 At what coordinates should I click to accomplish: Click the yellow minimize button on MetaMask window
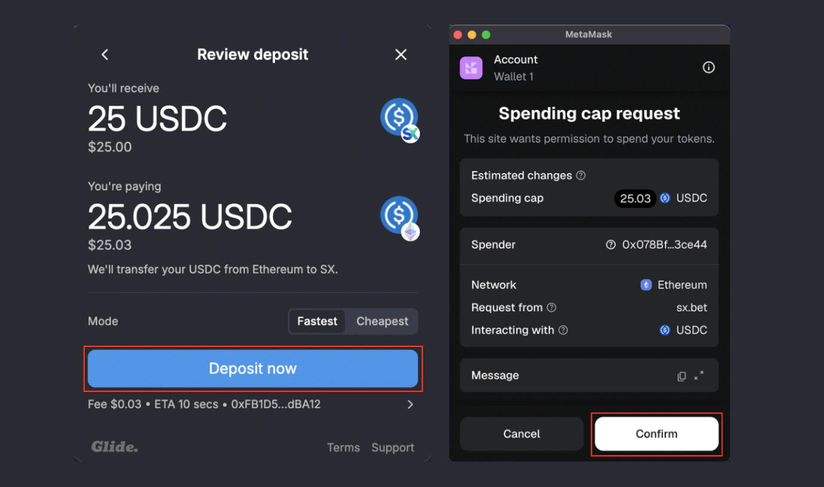(x=472, y=35)
